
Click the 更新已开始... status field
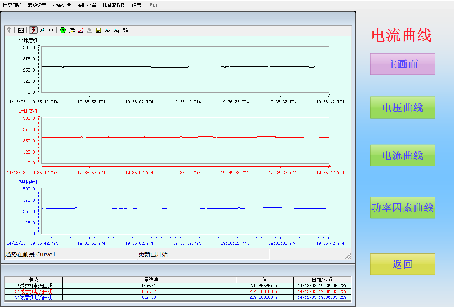(204, 254)
